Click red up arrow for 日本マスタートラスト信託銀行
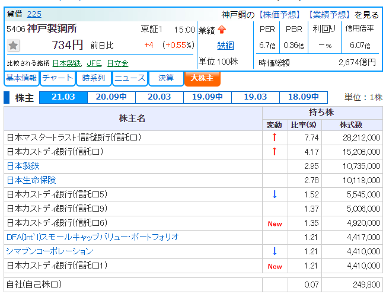The height and width of the screenshot is (294, 386). (x=275, y=138)
